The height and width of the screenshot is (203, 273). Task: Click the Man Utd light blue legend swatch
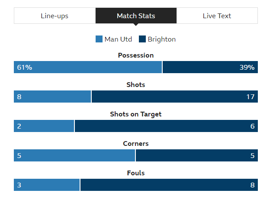pyautogui.click(x=99, y=39)
